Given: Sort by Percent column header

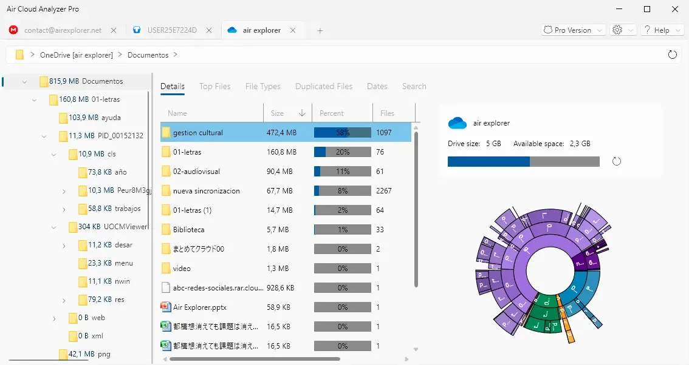Looking at the screenshot, I should (x=342, y=113).
